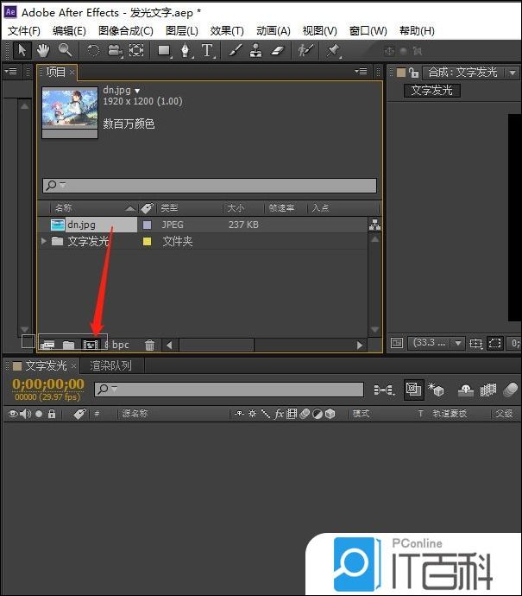Click 文字发光 folder yellow label swatch
The image size is (522, 596).
point(147,241)
